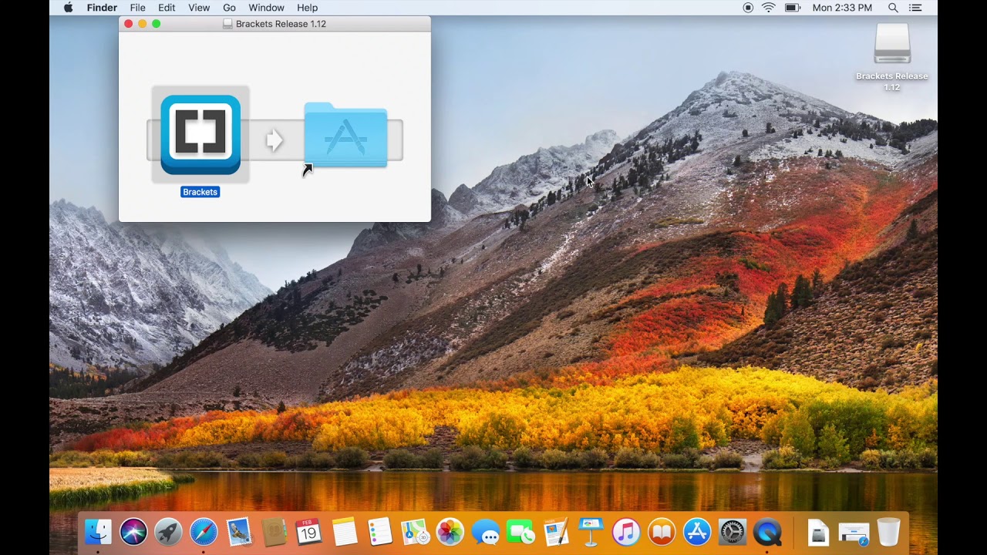Open Pages from the Dock

pyautogui.click(x=556, y=532)
